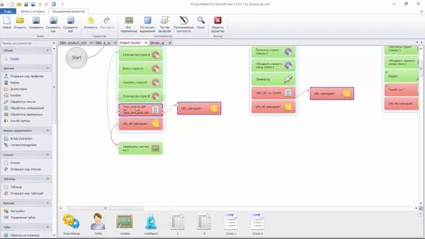The height and width of the screenshot is (239, 425).
Task: Click the Операции над таблицей (table operations) item
Action: pos(27,193)
